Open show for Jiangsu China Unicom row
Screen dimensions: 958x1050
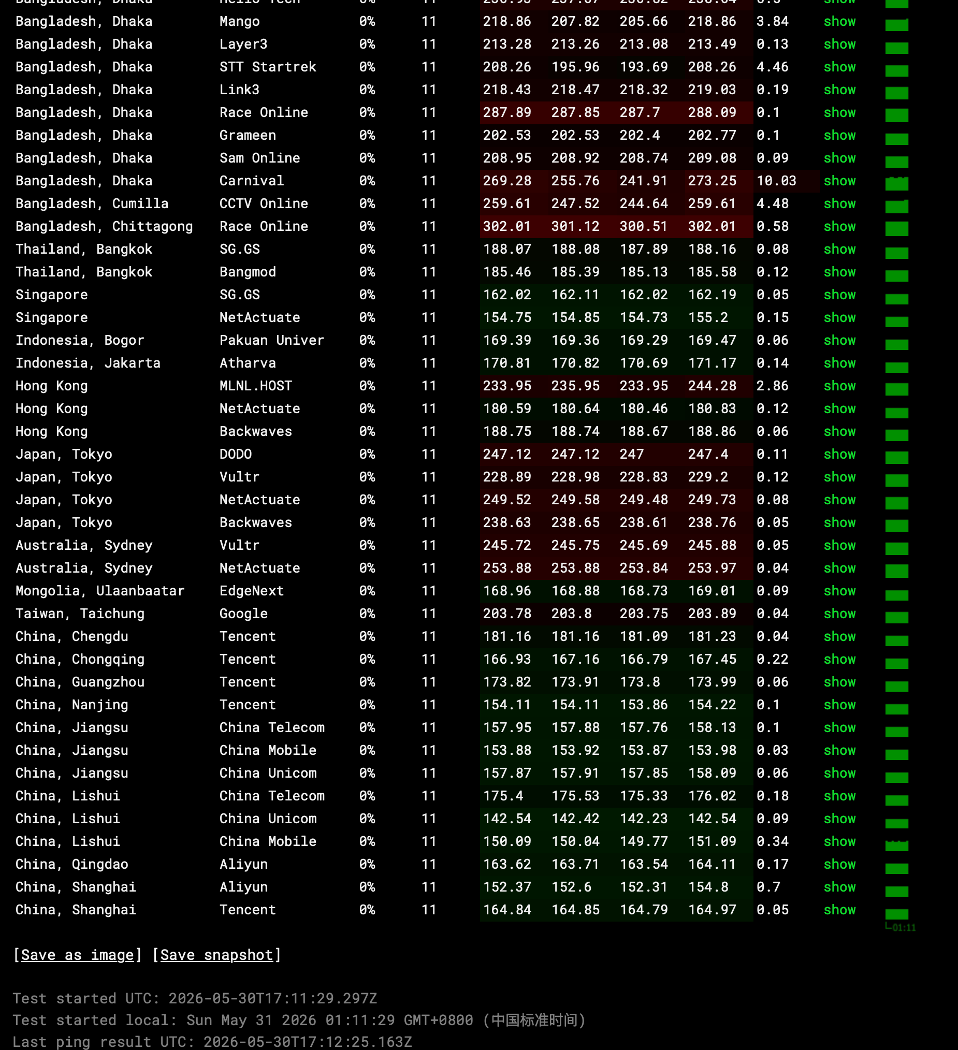pyautogui.click(x=839, y=774)
